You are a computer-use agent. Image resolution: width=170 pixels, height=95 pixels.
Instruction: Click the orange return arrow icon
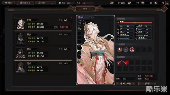pyautogui.click(x=164, y=9)
